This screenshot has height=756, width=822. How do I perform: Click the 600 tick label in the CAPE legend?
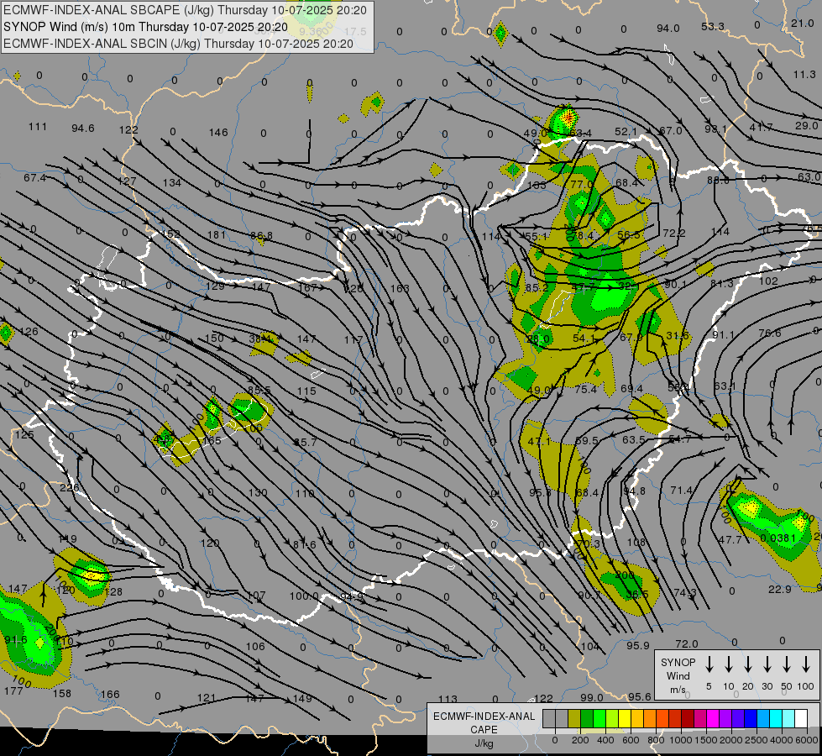pos(631,740)
